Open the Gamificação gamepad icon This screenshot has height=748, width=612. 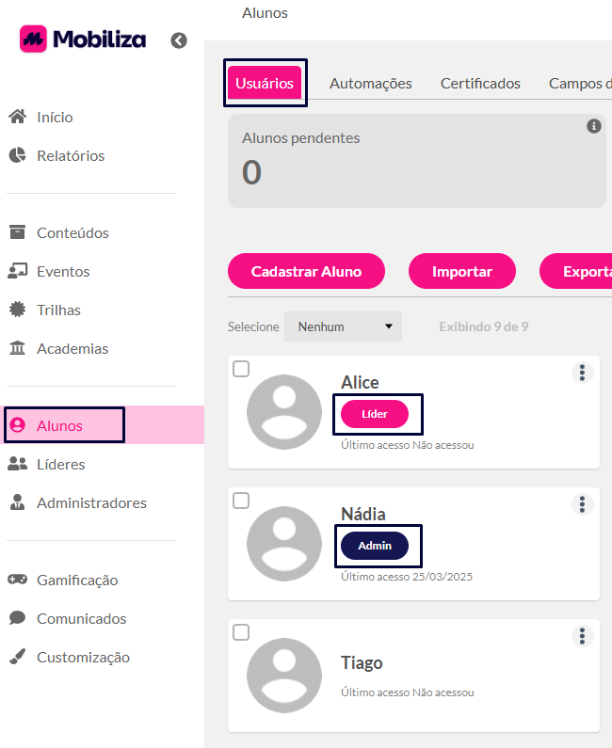[x=18, y=580]
